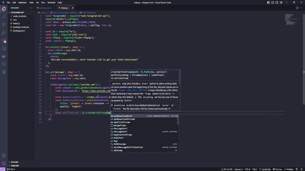Open the Source Control view
Screen dimensions: 305x171
(4, 25)
